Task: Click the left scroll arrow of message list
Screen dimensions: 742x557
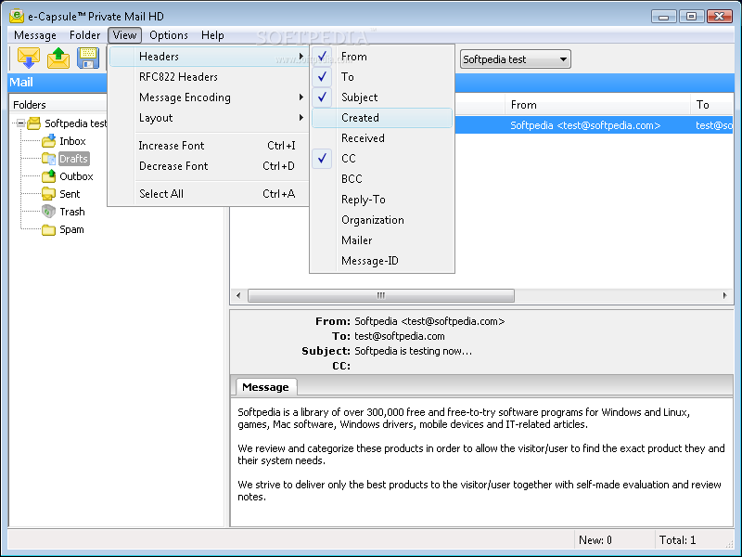Action: tap(238, 295)
